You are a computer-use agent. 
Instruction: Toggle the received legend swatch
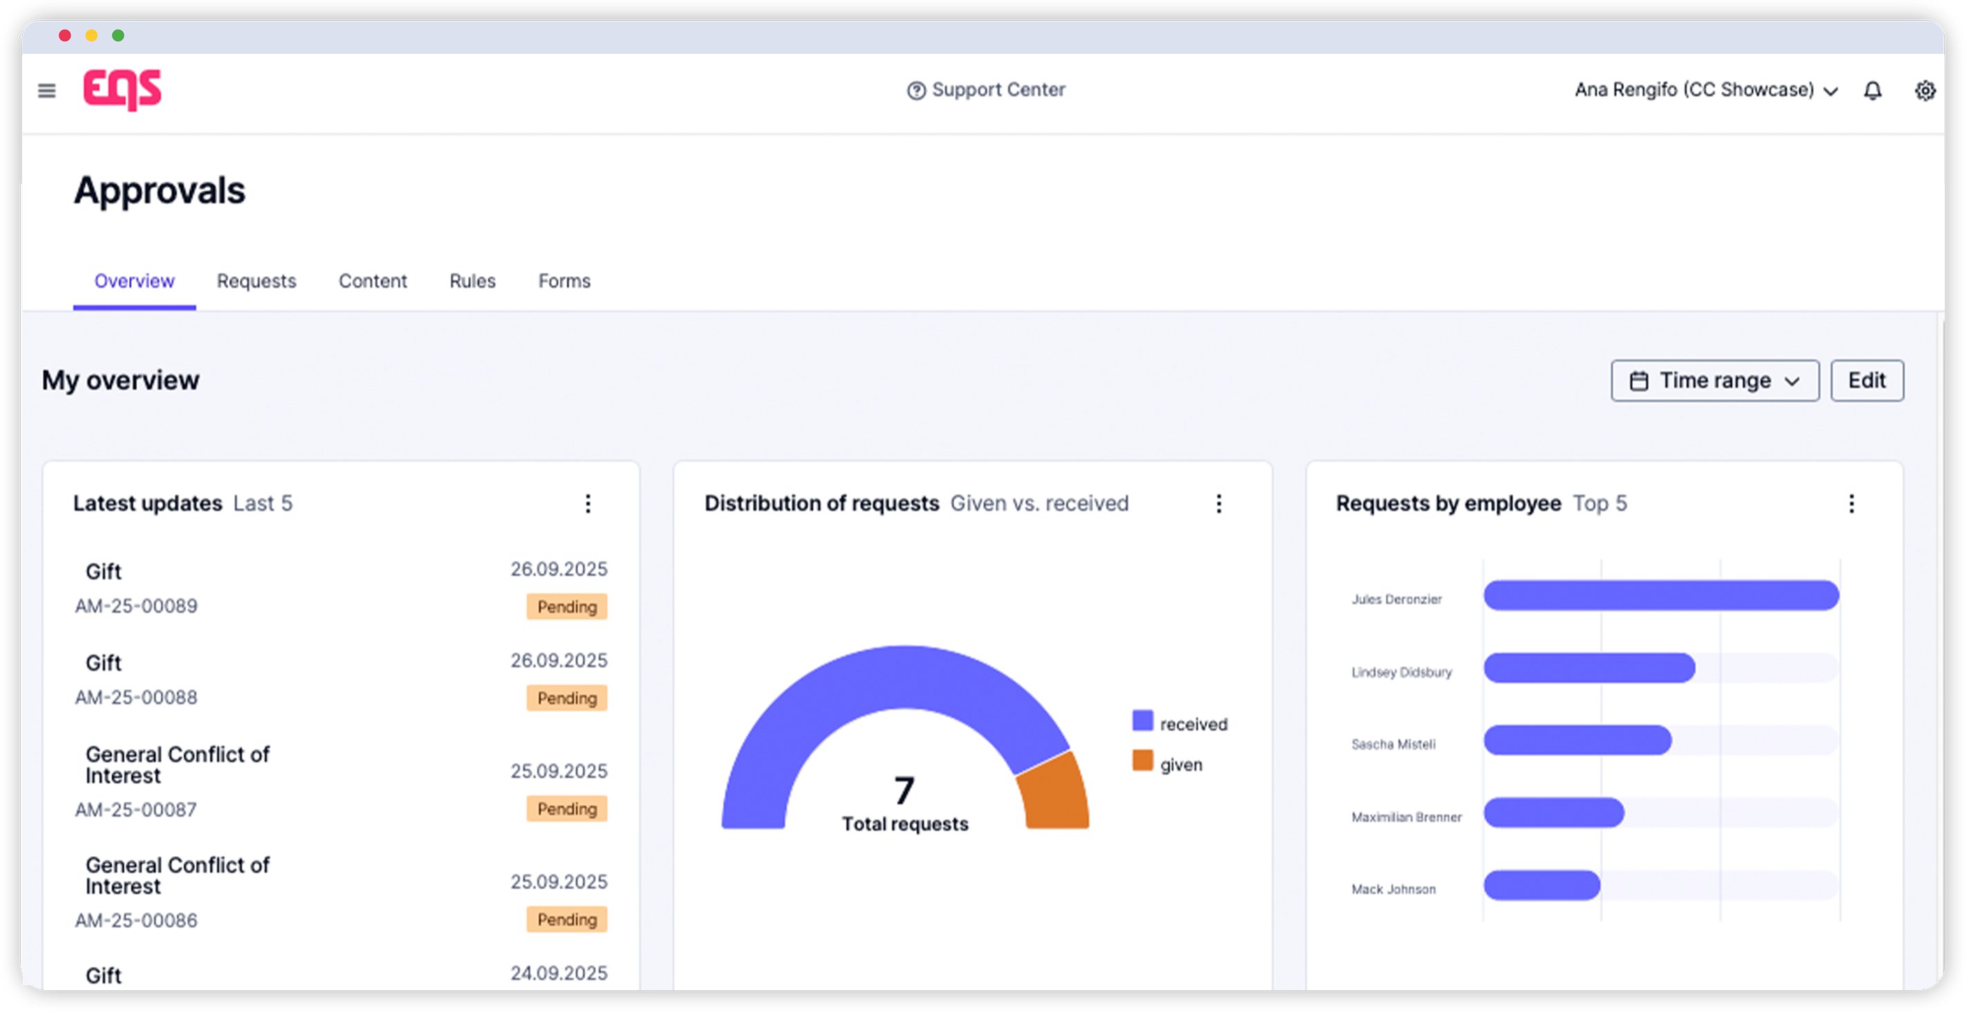[1142, 721]
